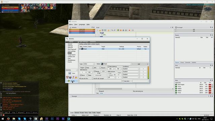This screenshot has width=215, height=121.
Task: Click the orange circle icon in the Script toolbar
Action: coord(121,30)
